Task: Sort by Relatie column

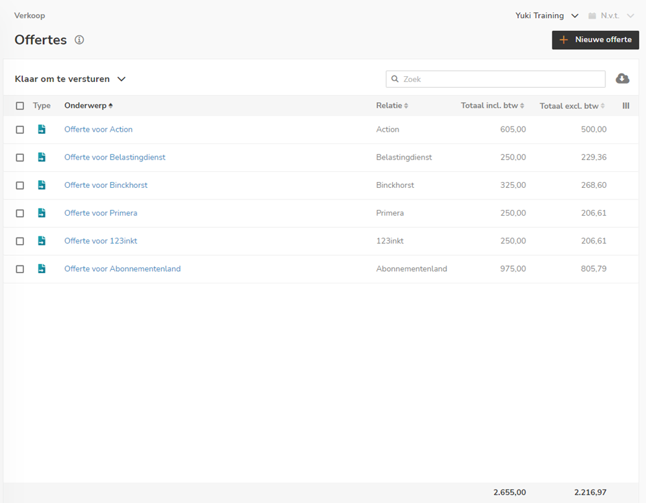Action: [x=392, y=106]
